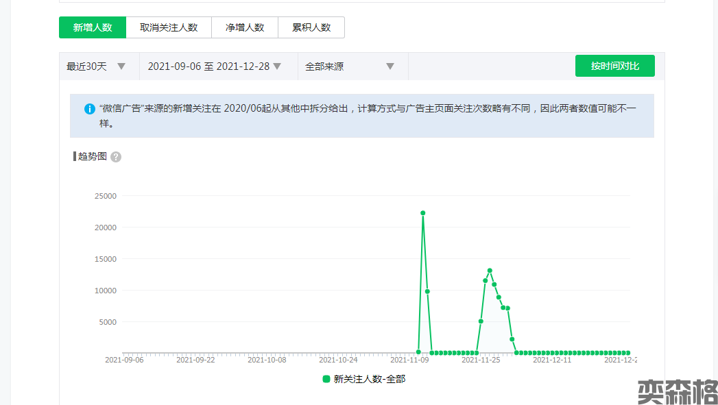Select the second hump's peak point near 13000
Viewport: 718px width, 405px height.
pos(490,271)
